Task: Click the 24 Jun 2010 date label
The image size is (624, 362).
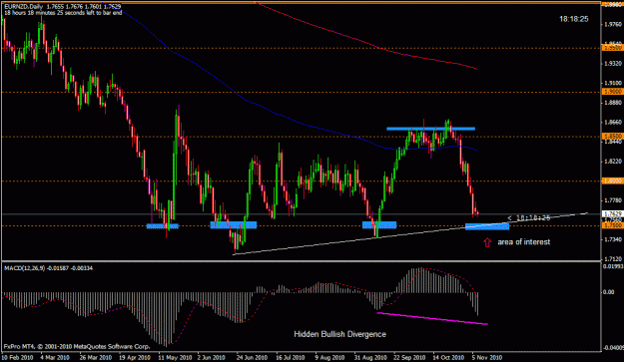Action: click(x=252, y=357)
